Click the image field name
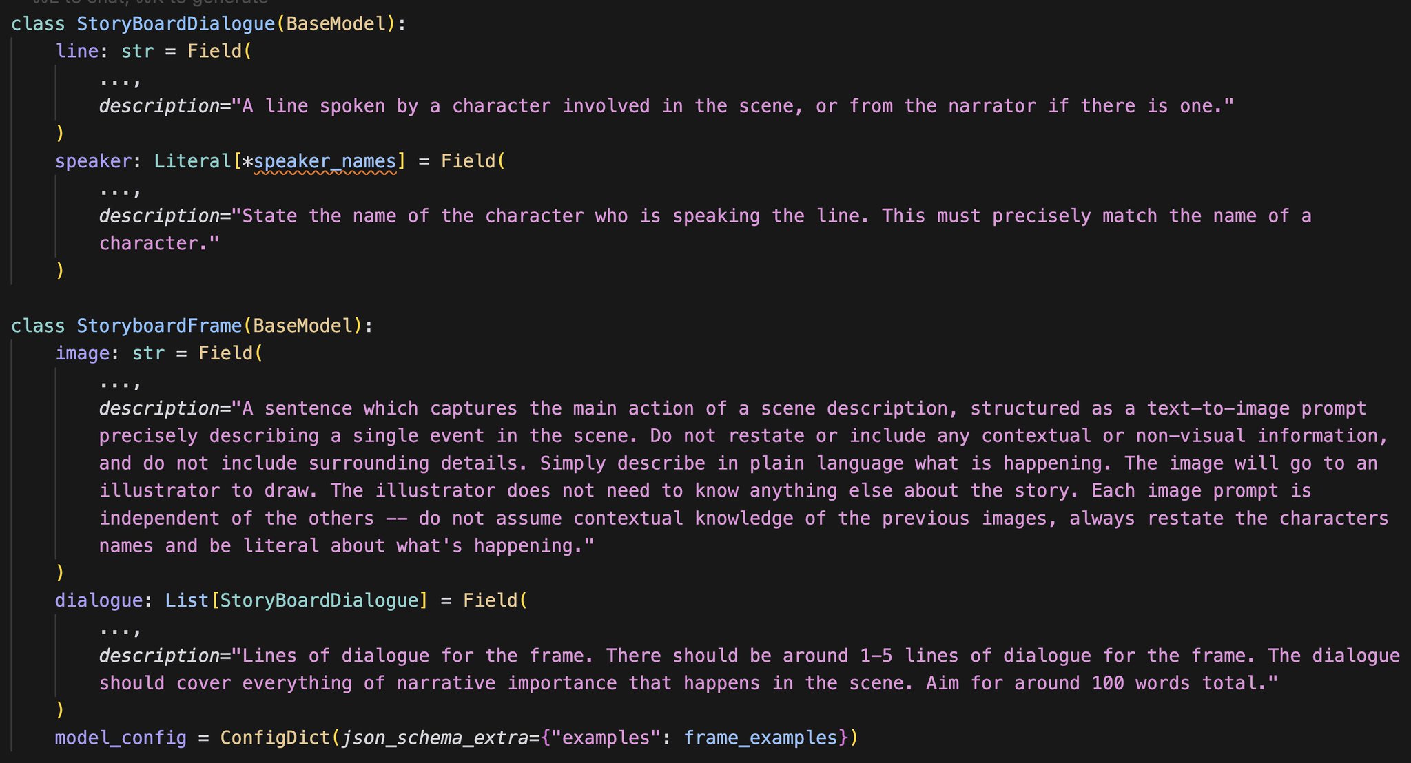This screenshot has height=763, width=1411. (x=83, y=353)
